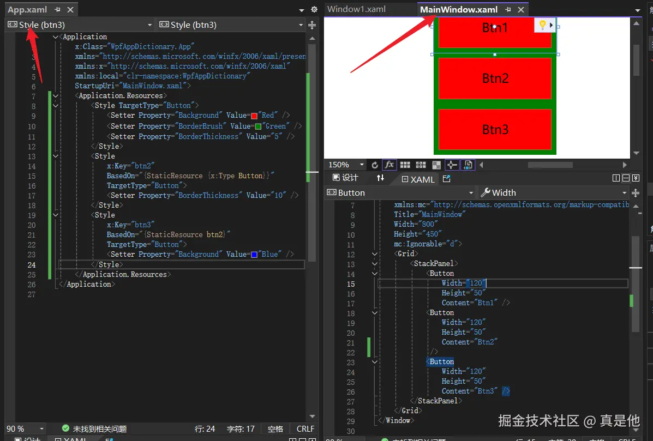Close the App.xaml tab

[70, 10]
